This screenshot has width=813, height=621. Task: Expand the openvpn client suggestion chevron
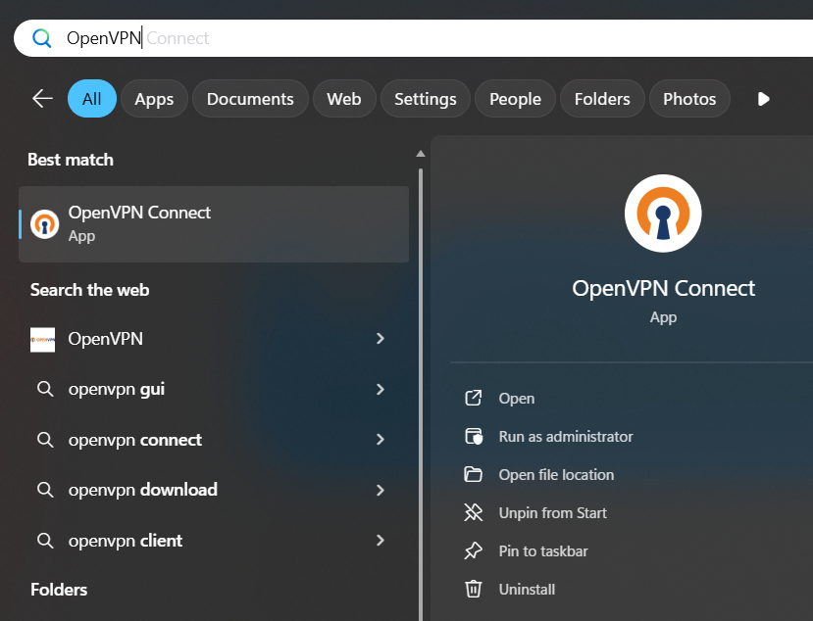pos(381,541)
